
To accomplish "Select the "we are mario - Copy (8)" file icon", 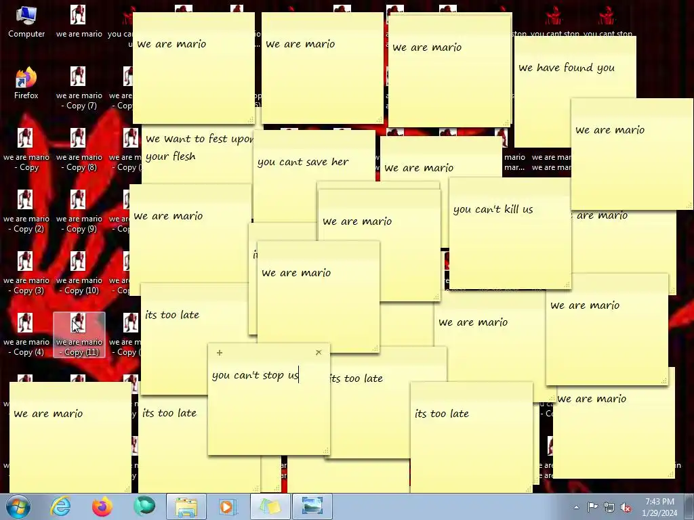I will point(79,150).
